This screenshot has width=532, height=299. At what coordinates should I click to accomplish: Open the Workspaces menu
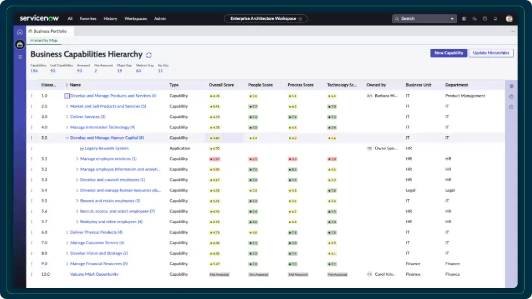[x=136, y=19]
